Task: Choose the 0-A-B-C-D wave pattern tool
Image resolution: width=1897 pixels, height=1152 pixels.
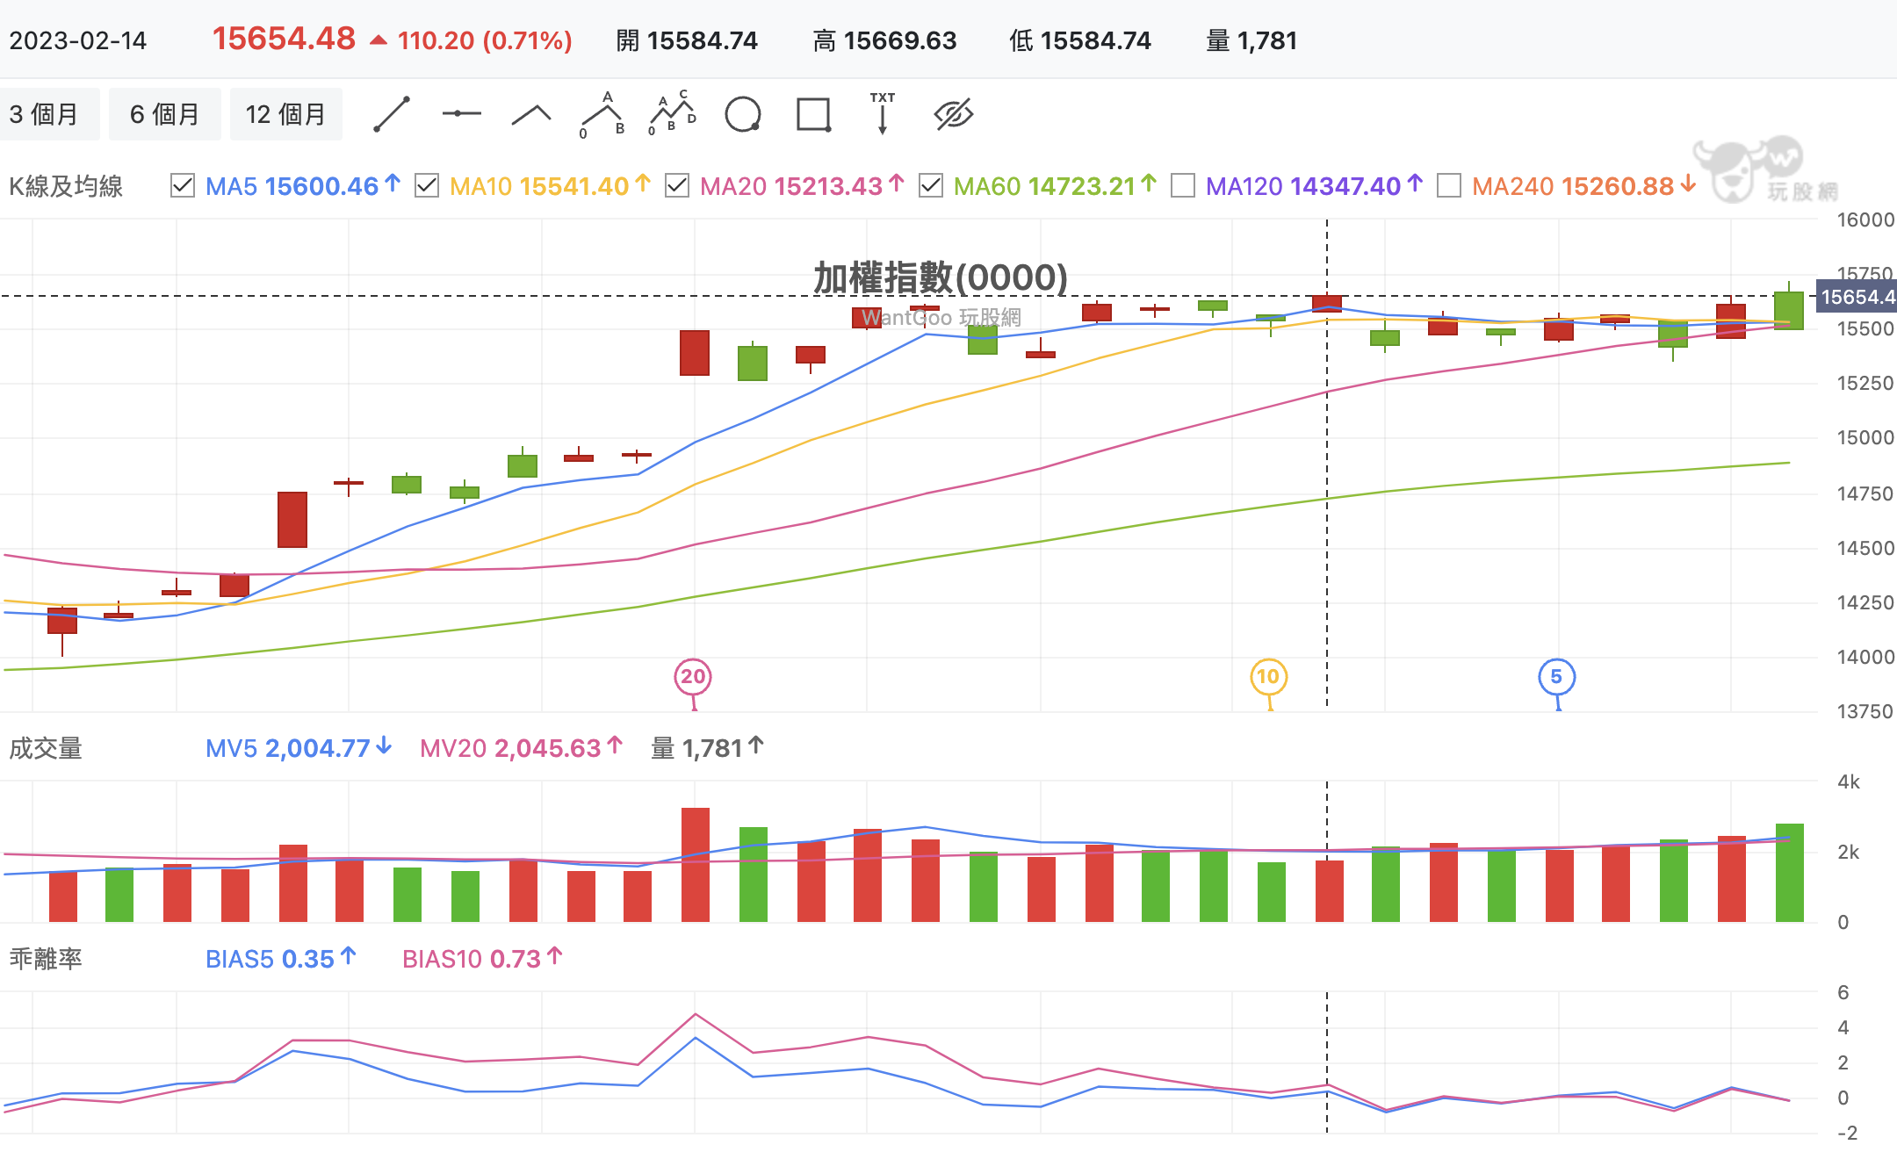Action: (673, 114)
